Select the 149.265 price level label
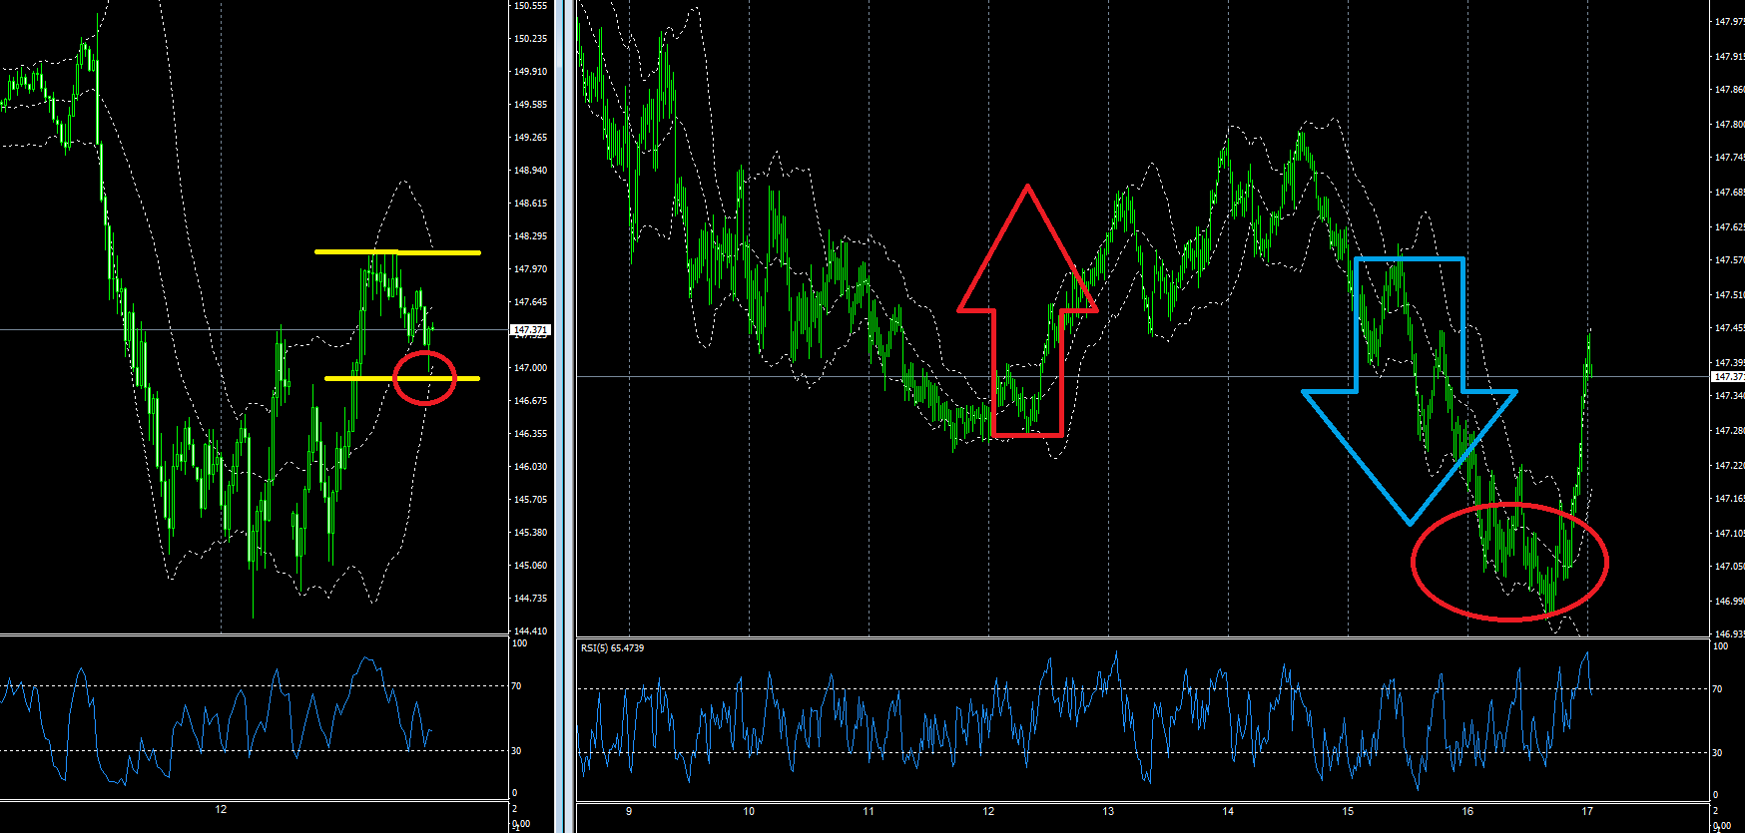Viewport: 1745px width, 833px height. click(x=530, y=138)
